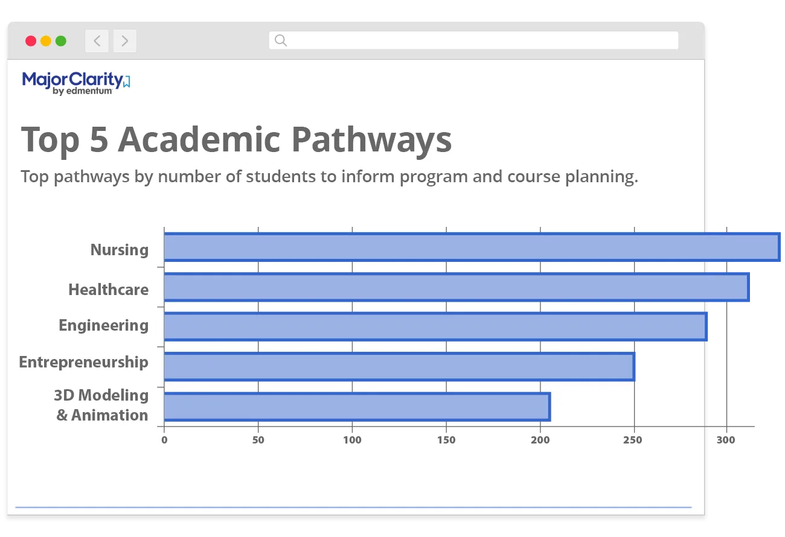The image size is (785, 537).
Task: Click the search magnifier icon
Action: coord(281,40)
